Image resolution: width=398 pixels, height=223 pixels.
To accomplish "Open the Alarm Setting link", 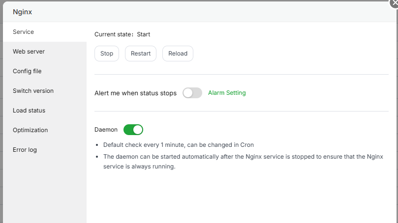I will 227,93.
